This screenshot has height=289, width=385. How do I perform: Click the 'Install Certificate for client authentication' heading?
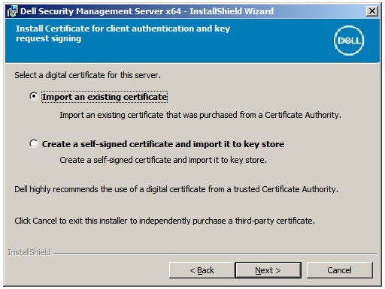123,34
